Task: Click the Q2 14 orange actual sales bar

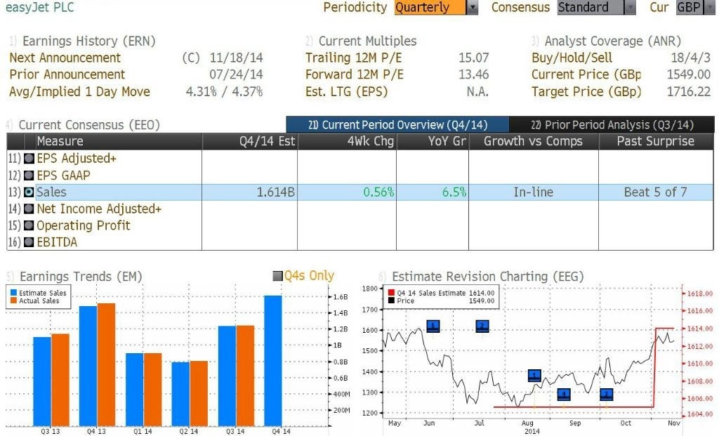Action: tap(199, 393)
